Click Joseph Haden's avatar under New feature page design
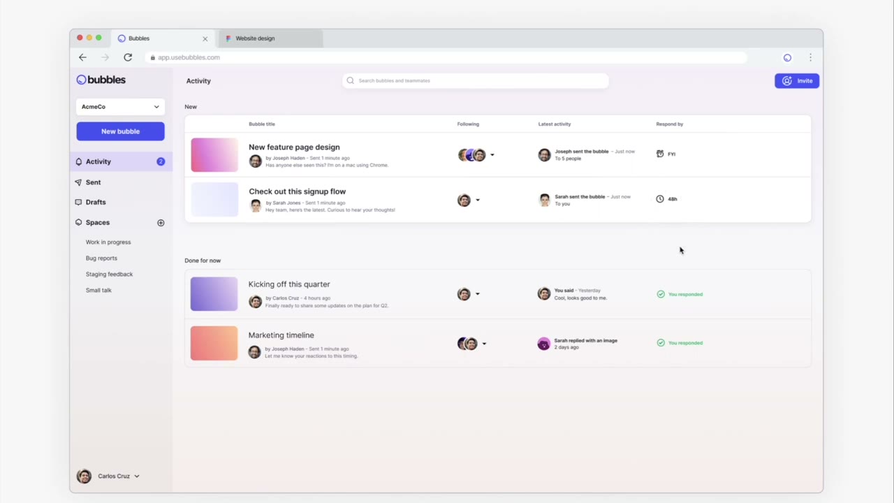The width and height of the screenshot is (894, 503). [256, 161]
